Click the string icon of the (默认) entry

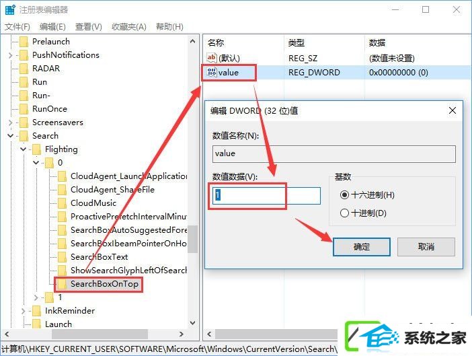212,57
